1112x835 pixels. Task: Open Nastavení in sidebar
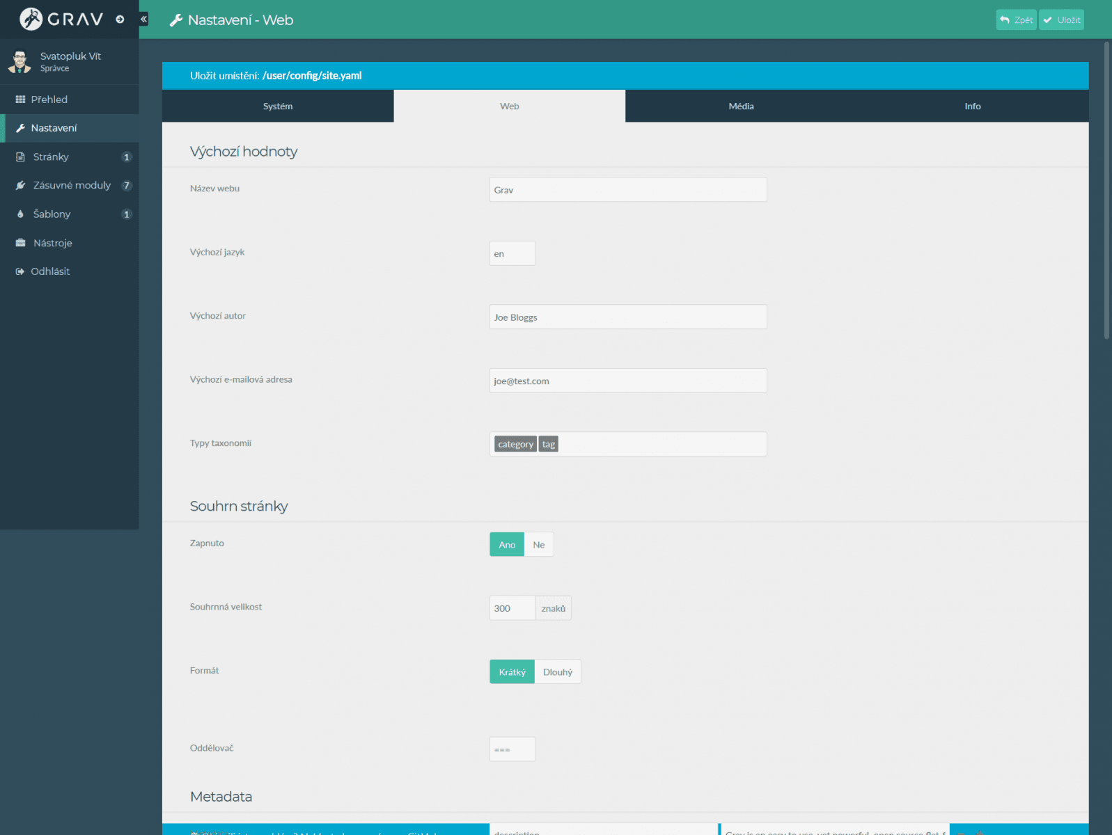tap(70, 128)
